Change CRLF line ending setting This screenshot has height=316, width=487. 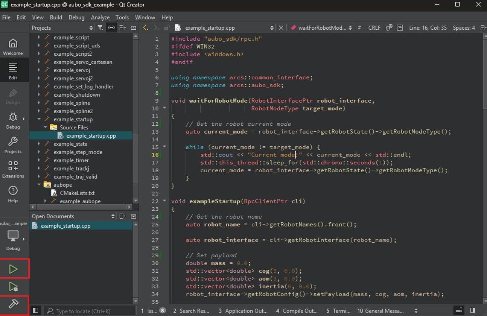click(374, 28)
